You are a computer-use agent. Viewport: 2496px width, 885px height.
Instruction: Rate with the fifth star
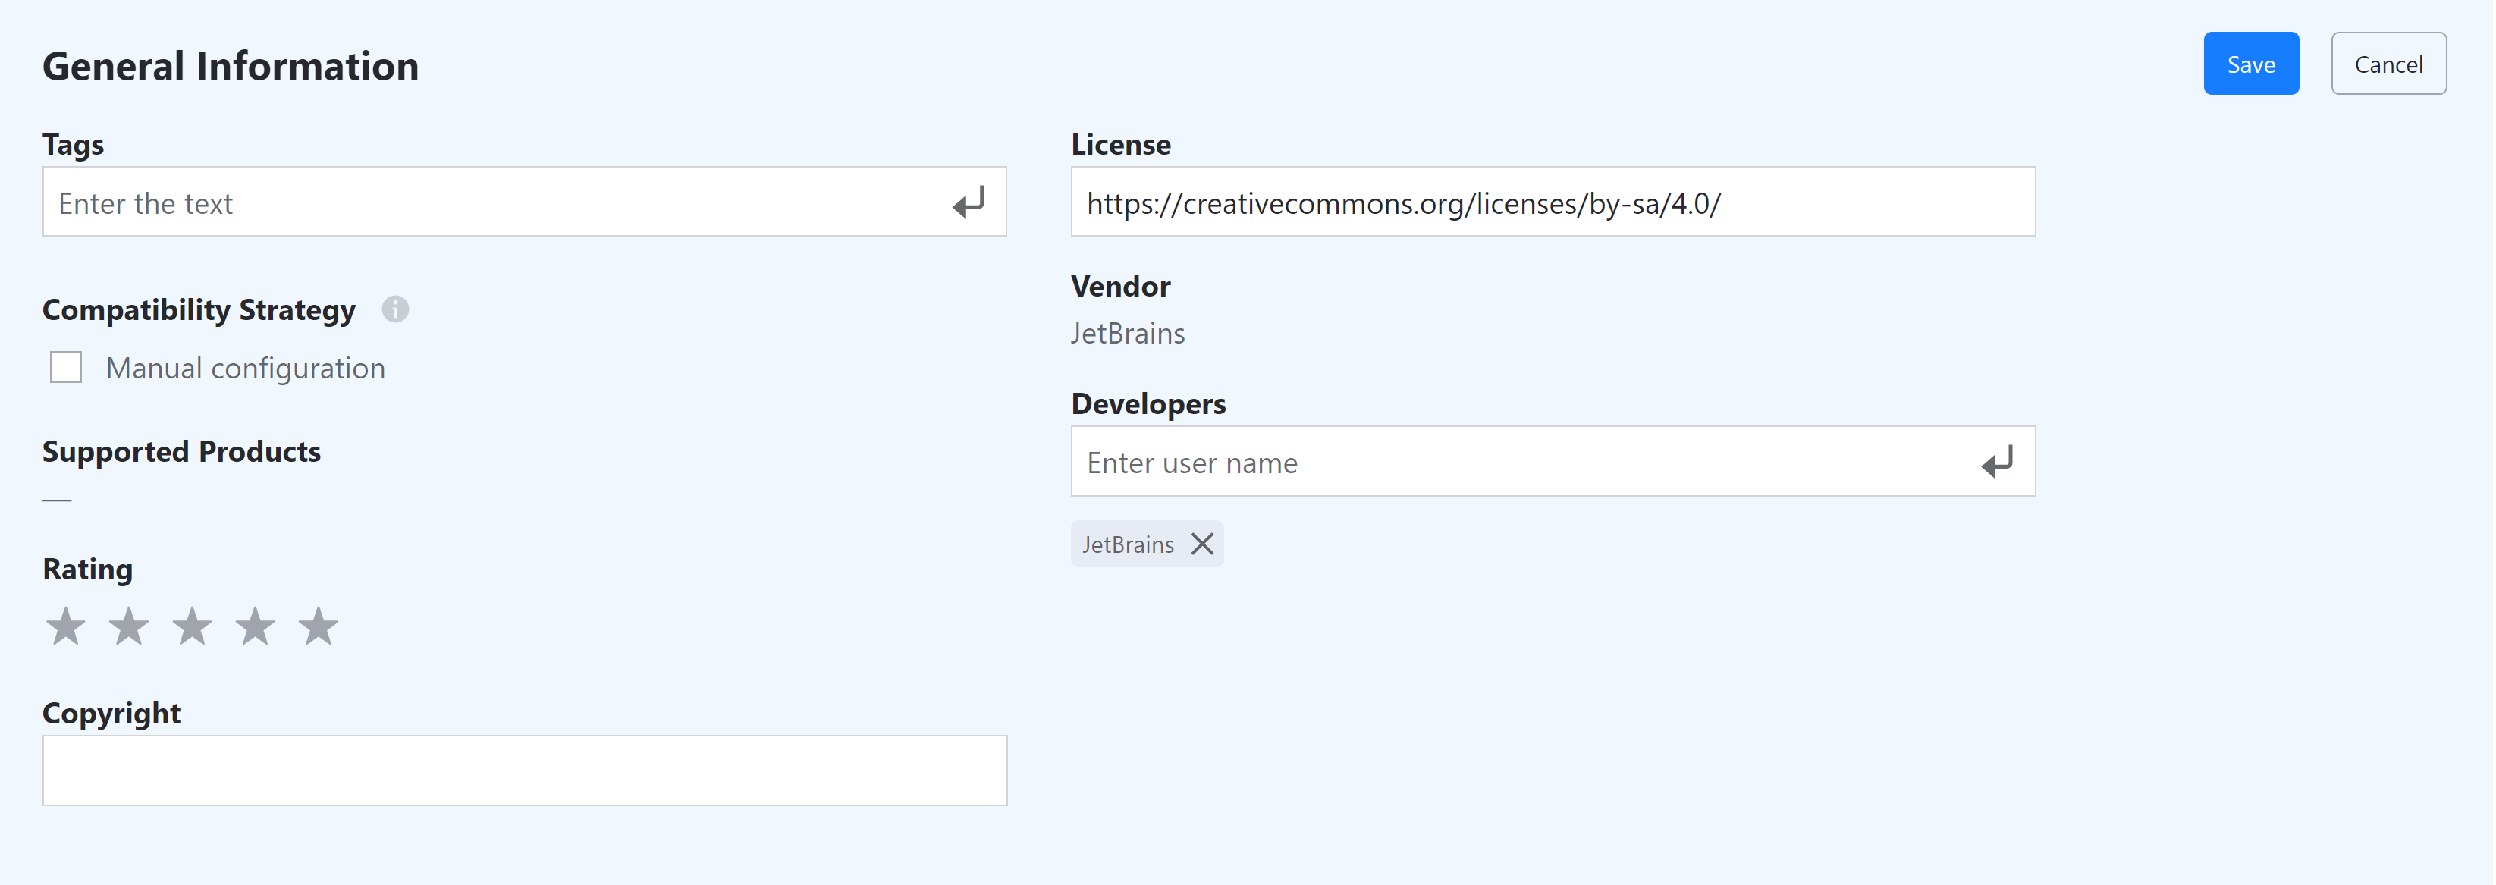coord(318,626)
